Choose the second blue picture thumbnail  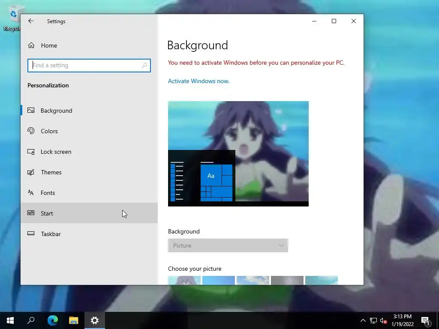click(218, 280)
